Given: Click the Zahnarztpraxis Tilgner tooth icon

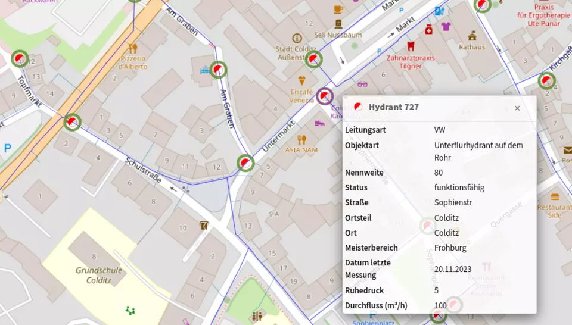Looking at the screenshot, I should click(411, 46).
